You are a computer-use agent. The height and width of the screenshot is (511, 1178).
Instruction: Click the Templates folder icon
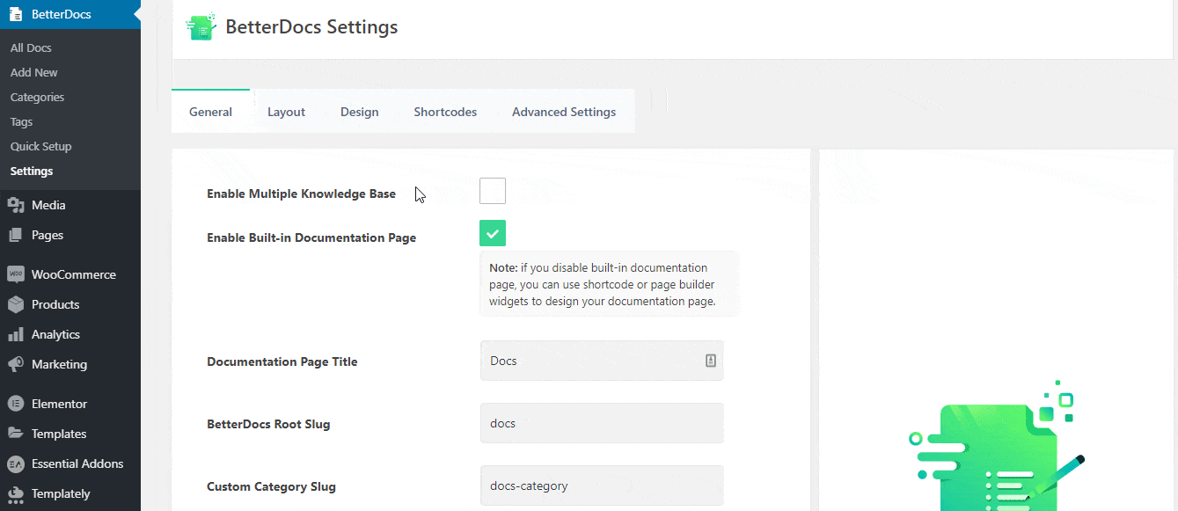coord(16,434)
